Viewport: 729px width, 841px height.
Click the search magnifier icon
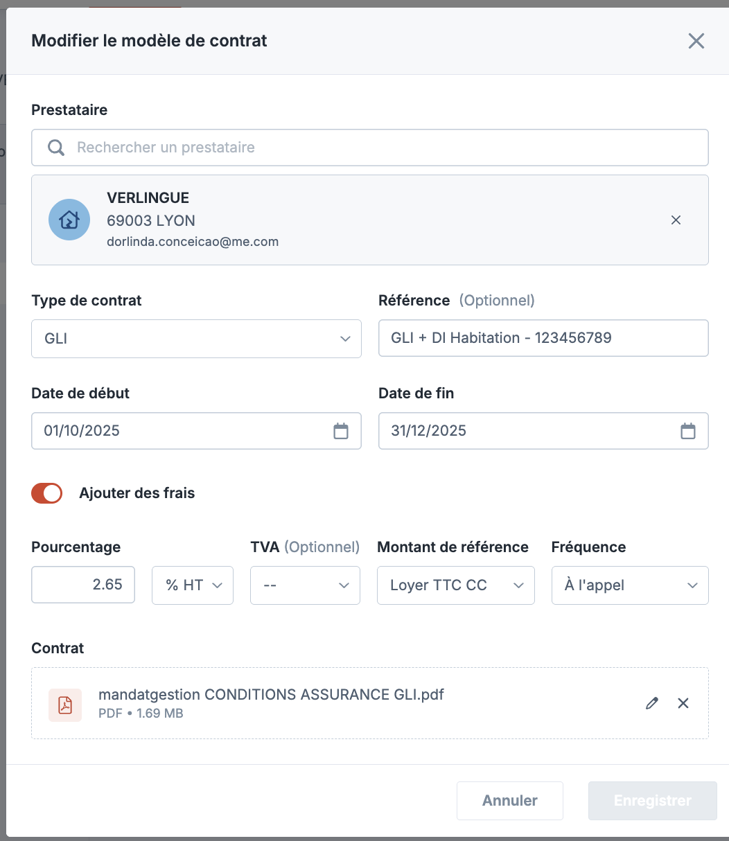point(56,148)
